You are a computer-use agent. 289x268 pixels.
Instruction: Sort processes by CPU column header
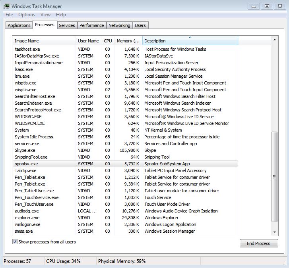pos(108,41)
